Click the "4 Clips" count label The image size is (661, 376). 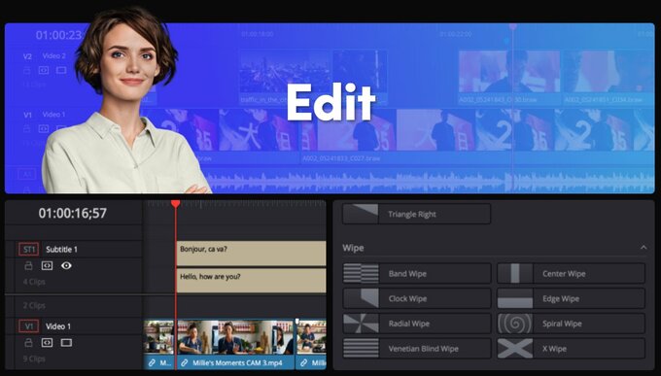click(34, 282)
